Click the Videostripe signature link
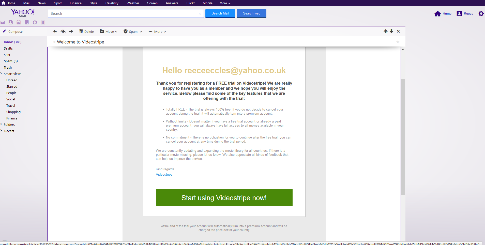This screenshot has width=485, height=245. click(x=164, y=174)
